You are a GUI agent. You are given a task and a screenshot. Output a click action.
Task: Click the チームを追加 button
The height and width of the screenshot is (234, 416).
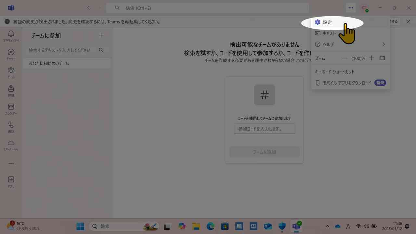pyautogui.click(x=264, y=152)
